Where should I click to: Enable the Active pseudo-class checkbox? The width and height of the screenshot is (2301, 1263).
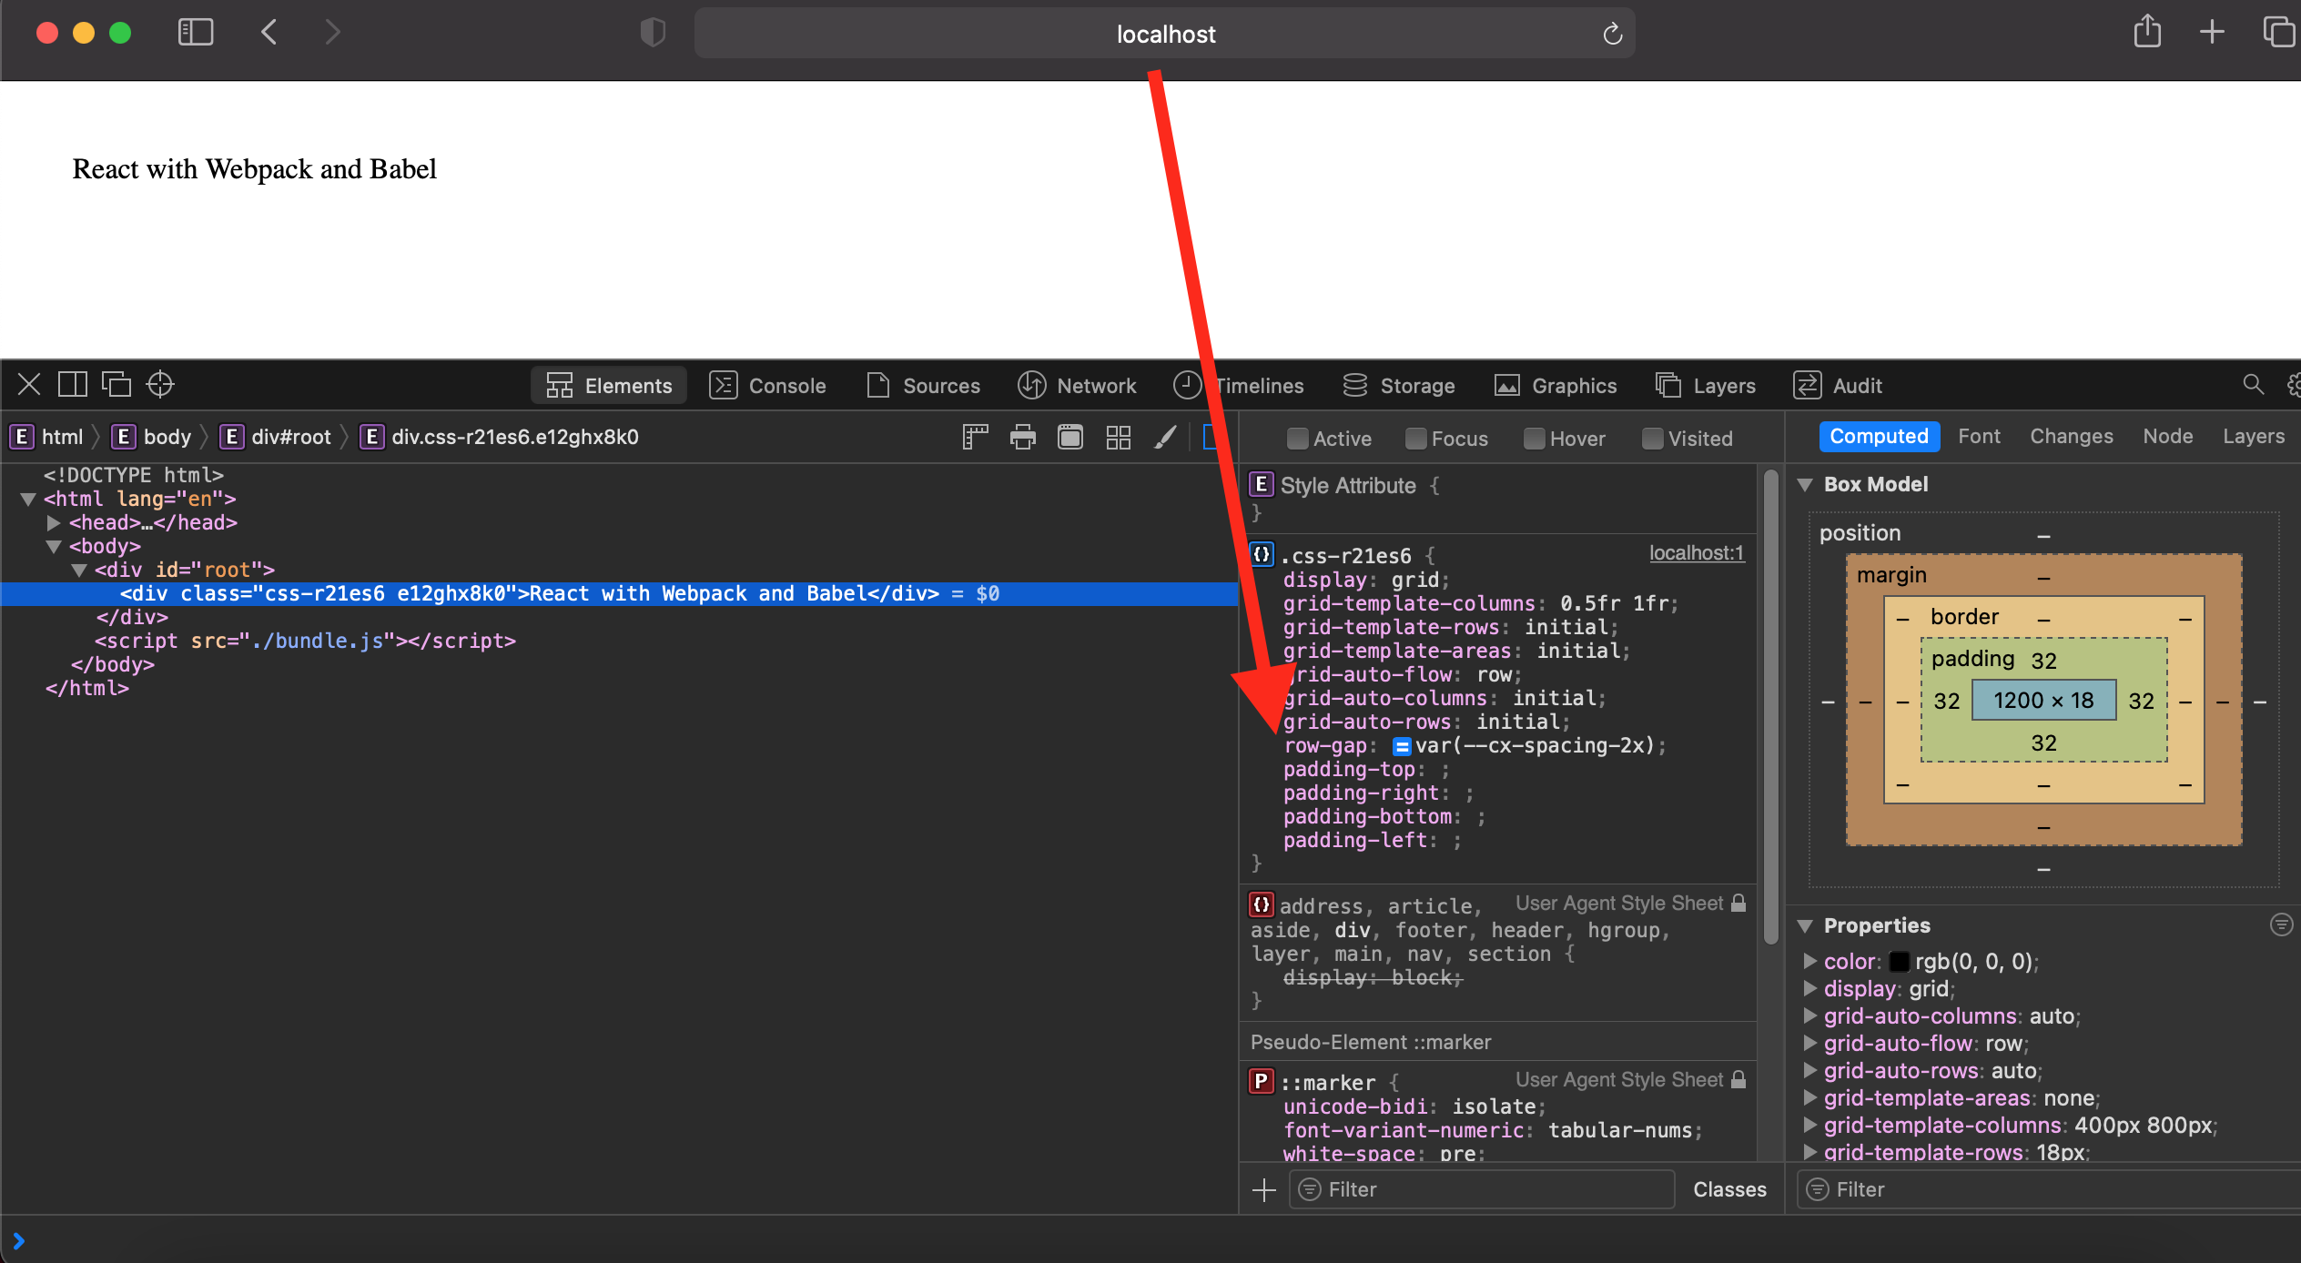point(1297,439)
